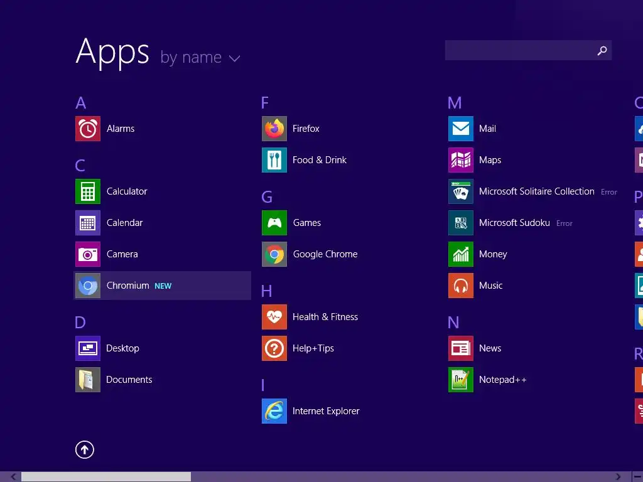
Task: Open the News app icon
Action: [x=461, y=348]
